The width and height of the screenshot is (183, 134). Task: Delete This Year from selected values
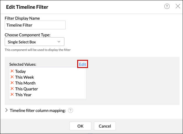pos(12,95)
